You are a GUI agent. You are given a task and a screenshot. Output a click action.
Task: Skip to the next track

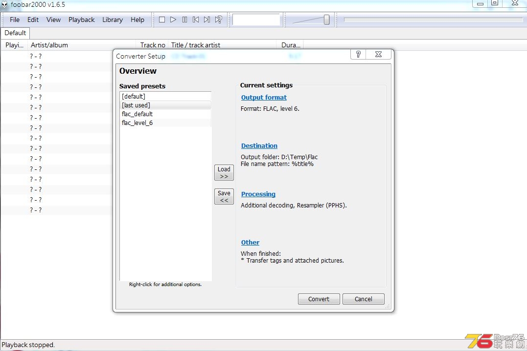(x=207, y=20)
